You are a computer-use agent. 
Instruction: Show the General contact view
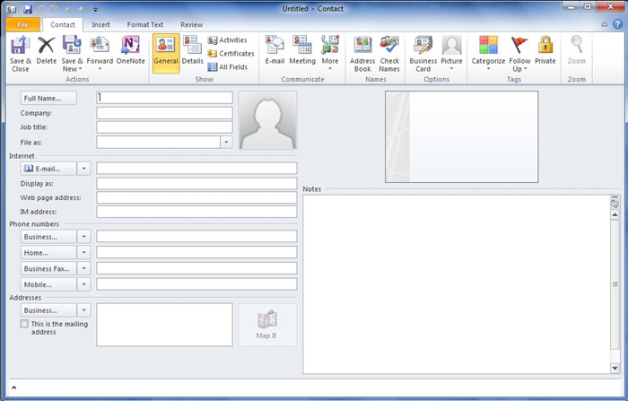[166, 53]
